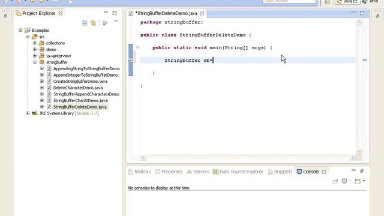Click the demo package icon

42,49
